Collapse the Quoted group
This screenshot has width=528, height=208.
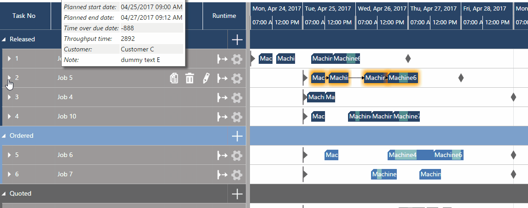click(x=4, y=194)
